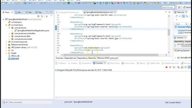Click the run last tool with green play and red toolbox
This screenshot has width=192, height=108.
tap(112, 3)
